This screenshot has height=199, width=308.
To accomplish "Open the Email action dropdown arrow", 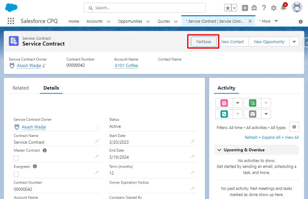I will tap(266, 114).
